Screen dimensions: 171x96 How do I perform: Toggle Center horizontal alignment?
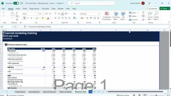59,18
